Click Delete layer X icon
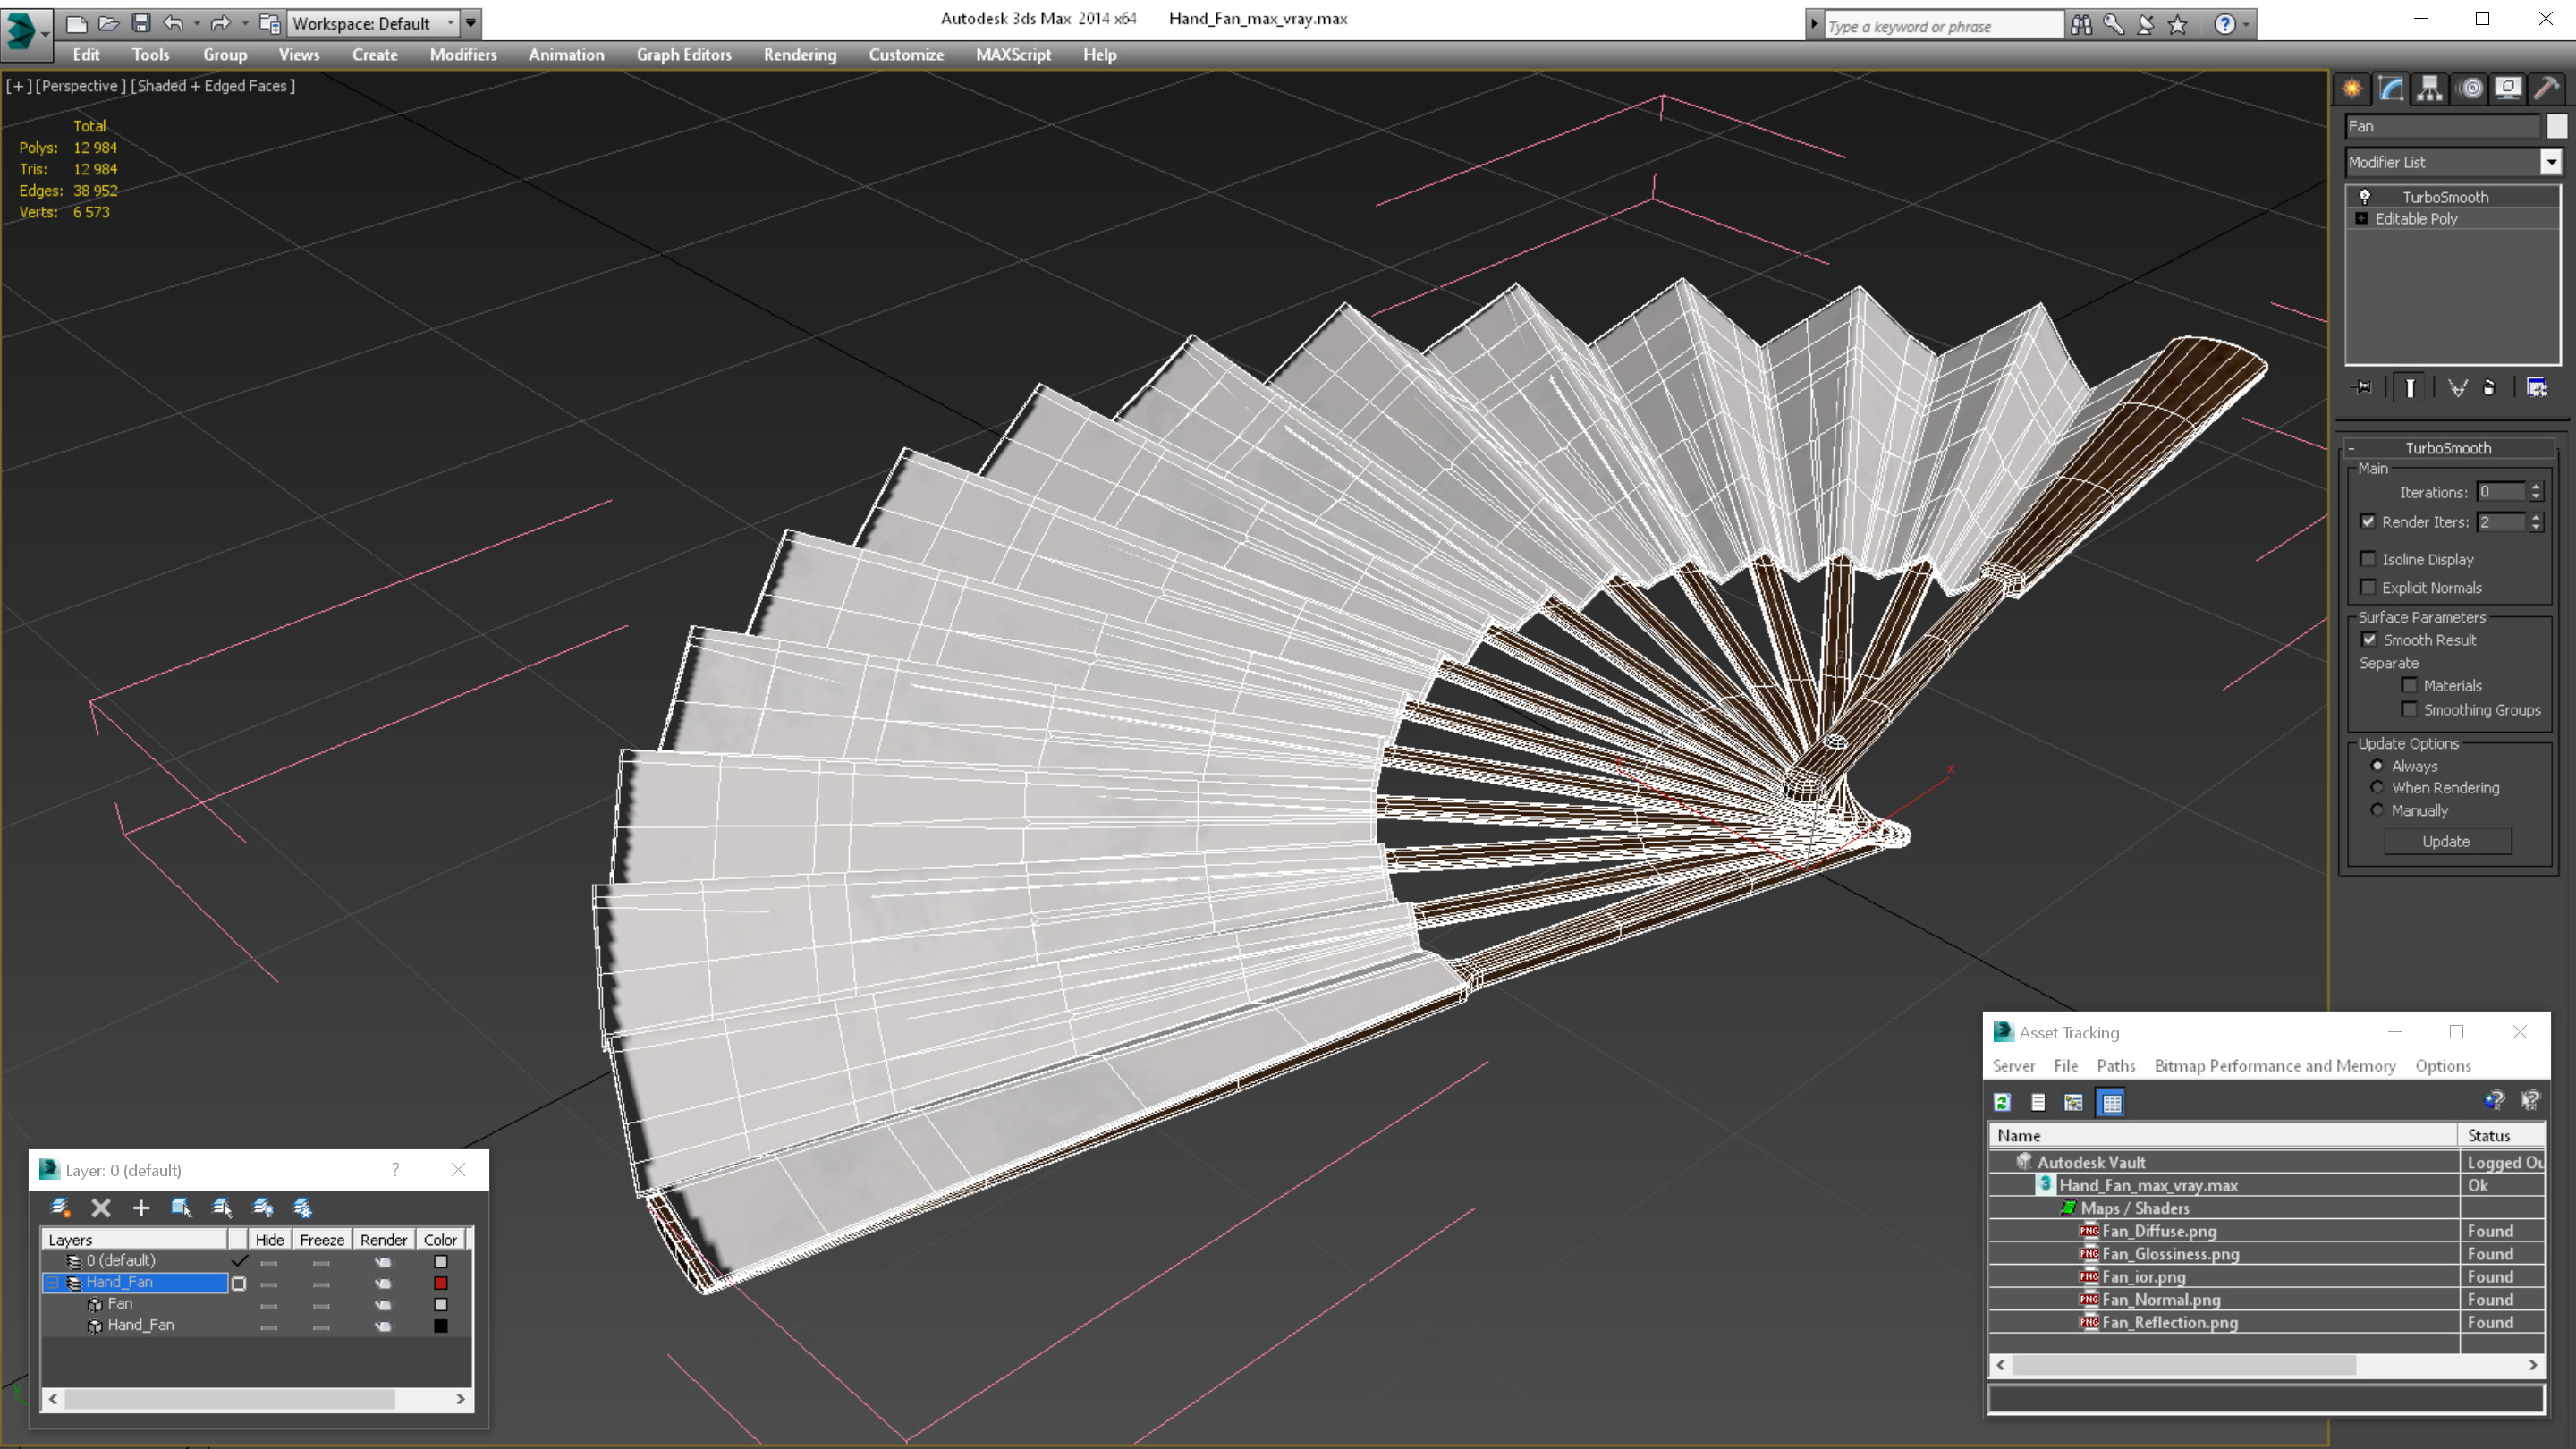Image resolution: width=2576 pixels, height=1449 pixels. click(101, 1208)
